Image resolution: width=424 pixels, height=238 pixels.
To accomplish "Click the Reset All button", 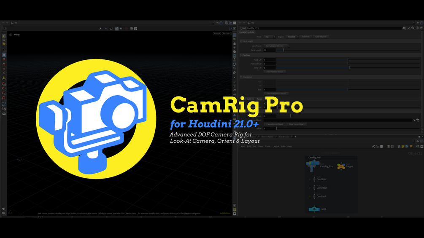I will pos(305,37).
